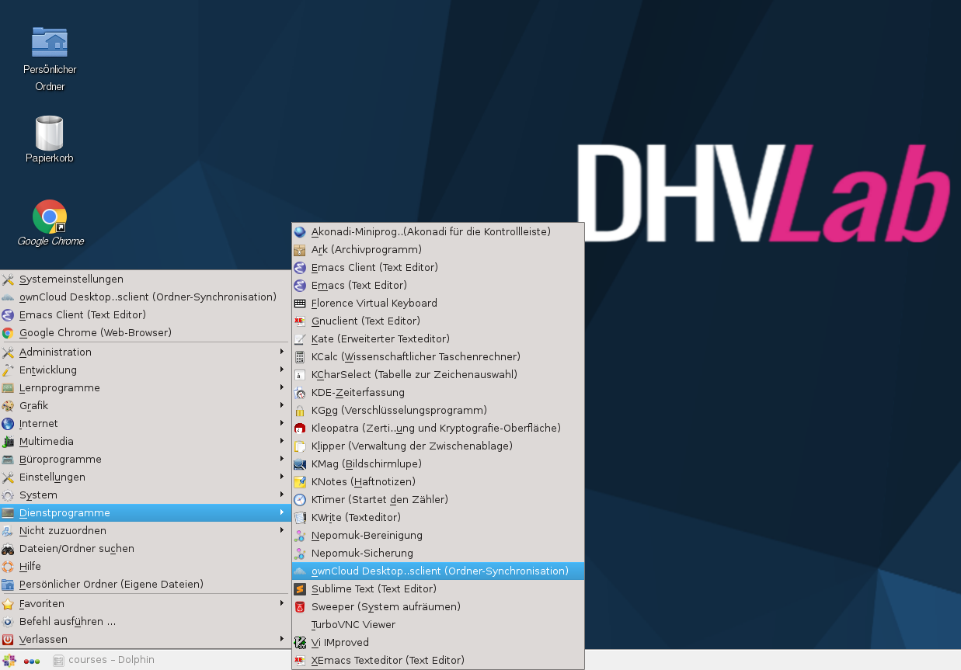Expand the Grafik submenu

tap(144, 405)
